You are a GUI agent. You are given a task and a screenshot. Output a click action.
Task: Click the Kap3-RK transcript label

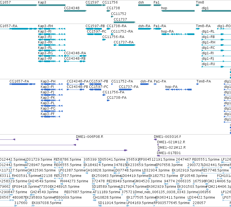click(45, 42)
